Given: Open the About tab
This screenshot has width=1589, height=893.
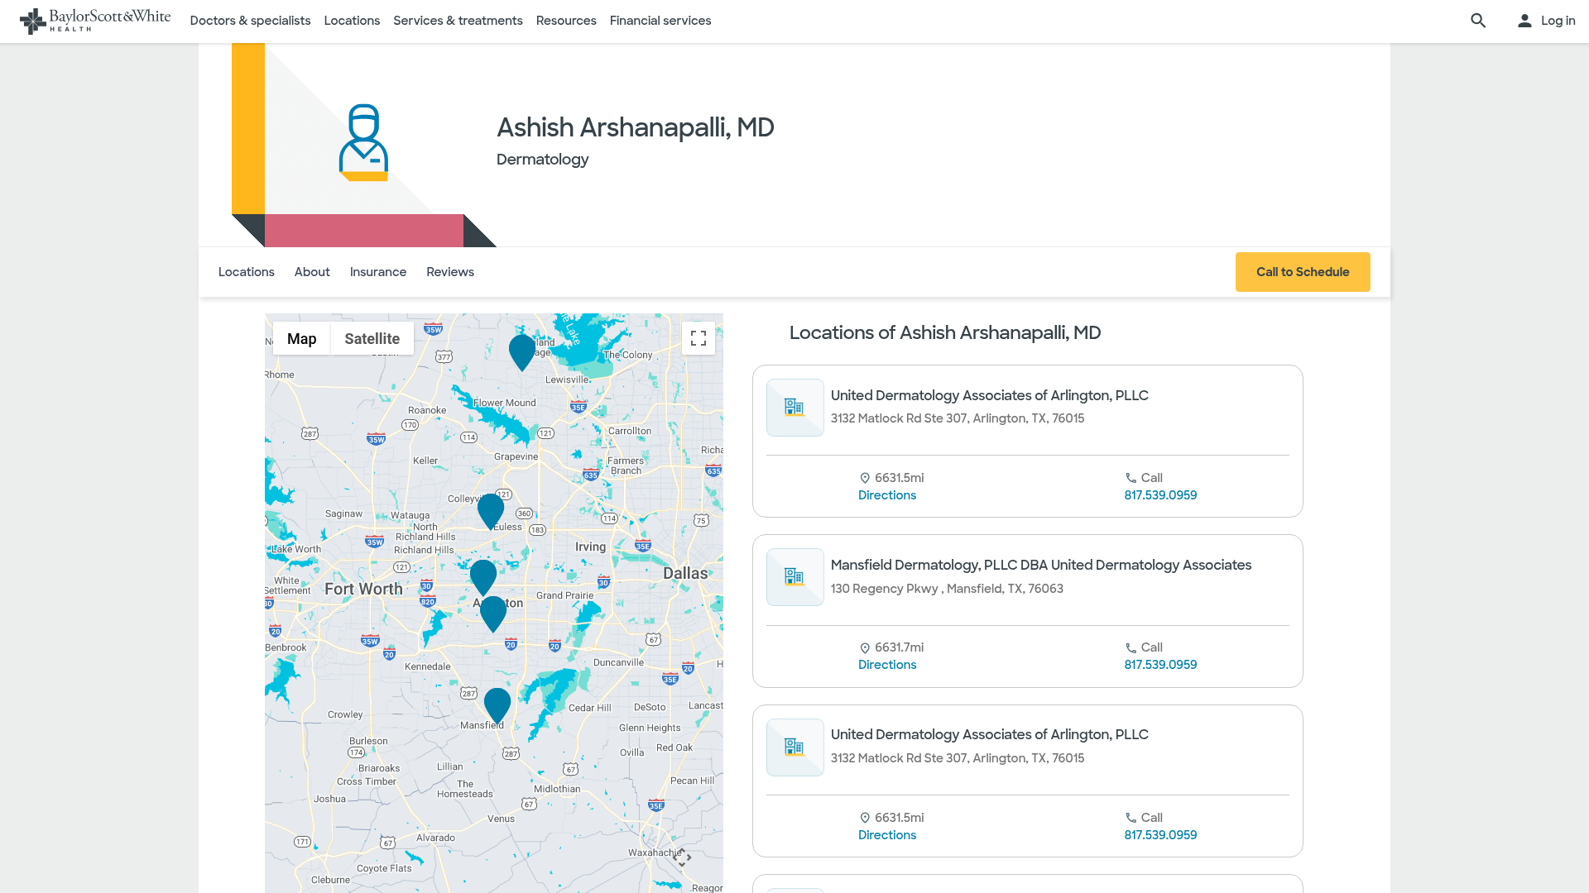Looking at the screenshot, I should click(311, 272).
